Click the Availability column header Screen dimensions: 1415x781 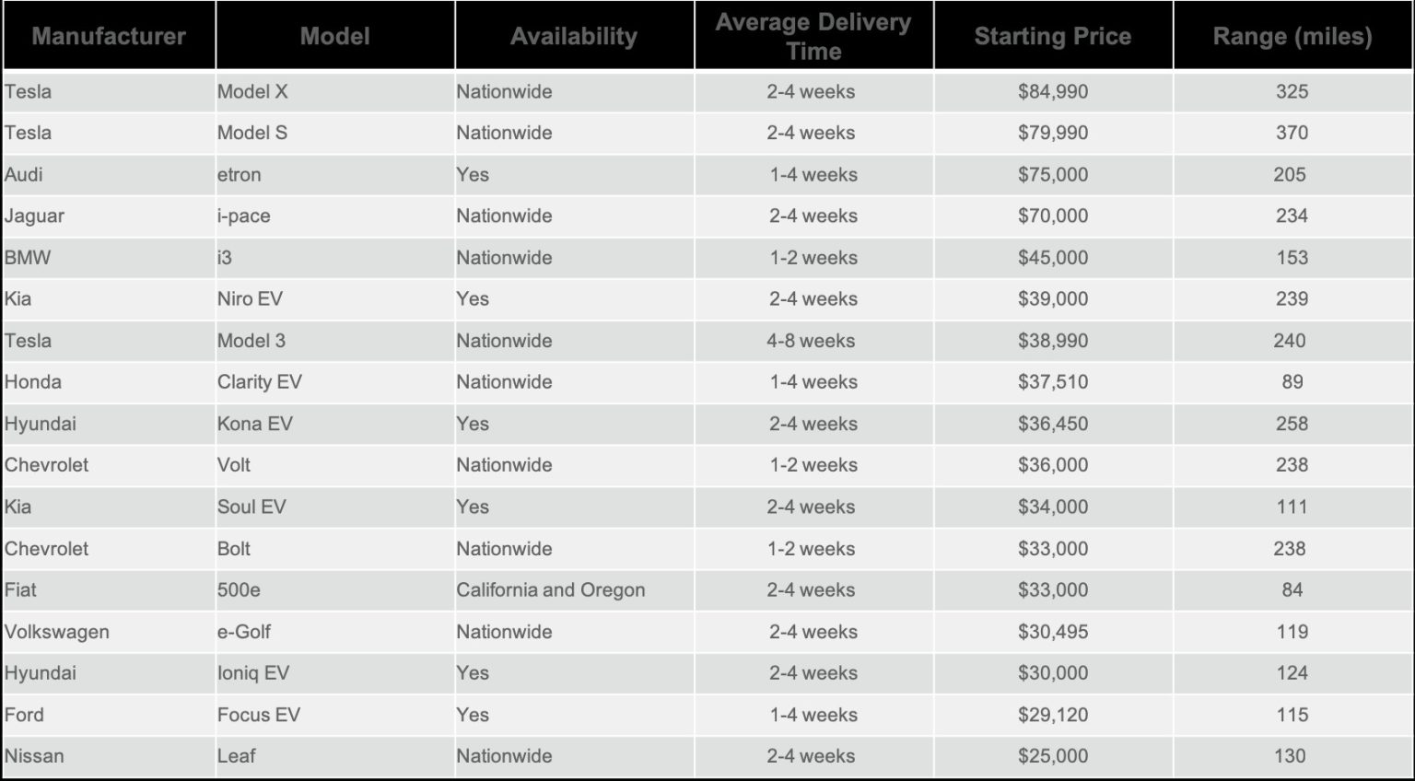coord(573,36)
